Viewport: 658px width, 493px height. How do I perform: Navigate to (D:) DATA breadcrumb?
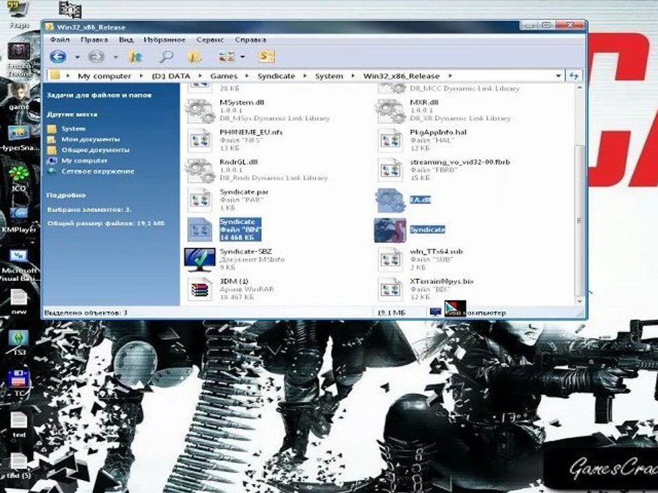tap(171, 76)
